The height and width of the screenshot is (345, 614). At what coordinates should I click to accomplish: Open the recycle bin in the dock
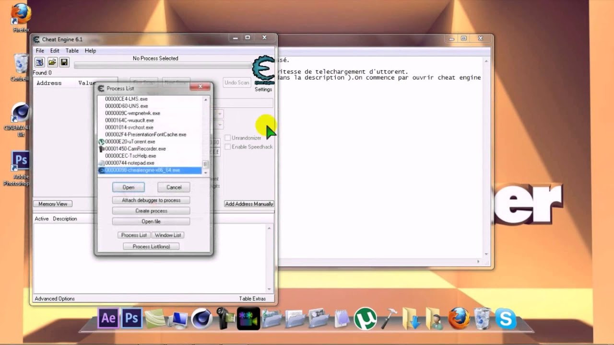(x=482, y=319)
